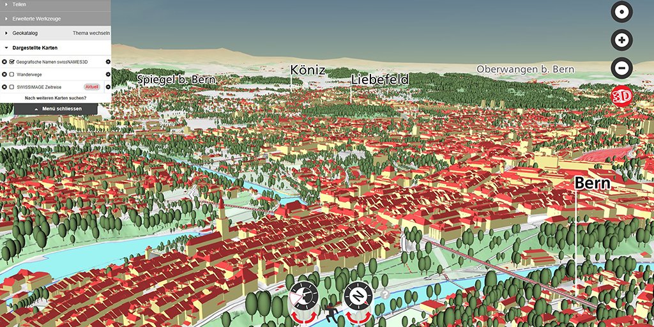Uncheck Geografische Namen swissNAMES3D layer checkbox
The width and height of the screenshot is (654, 327).
11,62
